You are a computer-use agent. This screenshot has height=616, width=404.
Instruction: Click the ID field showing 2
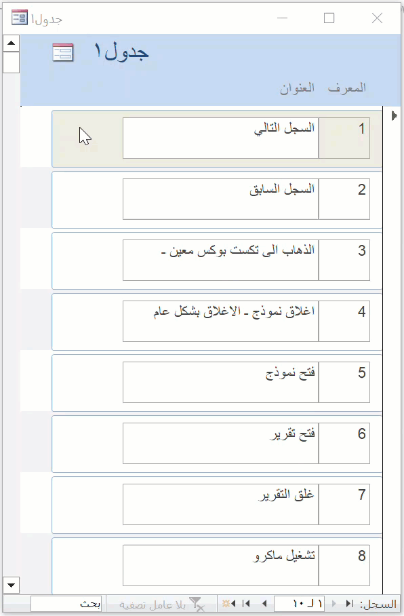point(344,199)
